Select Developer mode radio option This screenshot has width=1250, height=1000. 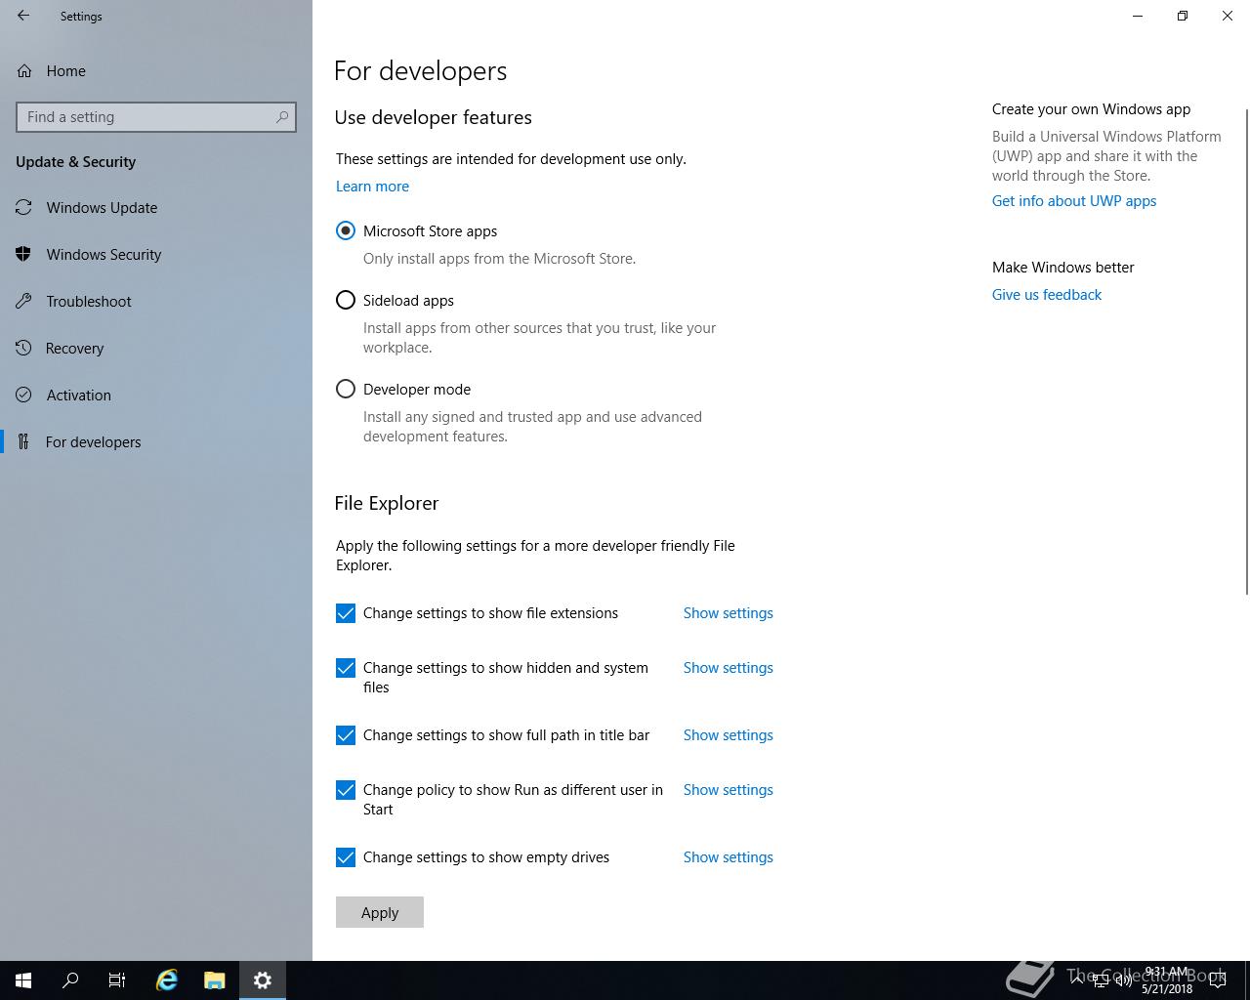(x=346, y=390)
